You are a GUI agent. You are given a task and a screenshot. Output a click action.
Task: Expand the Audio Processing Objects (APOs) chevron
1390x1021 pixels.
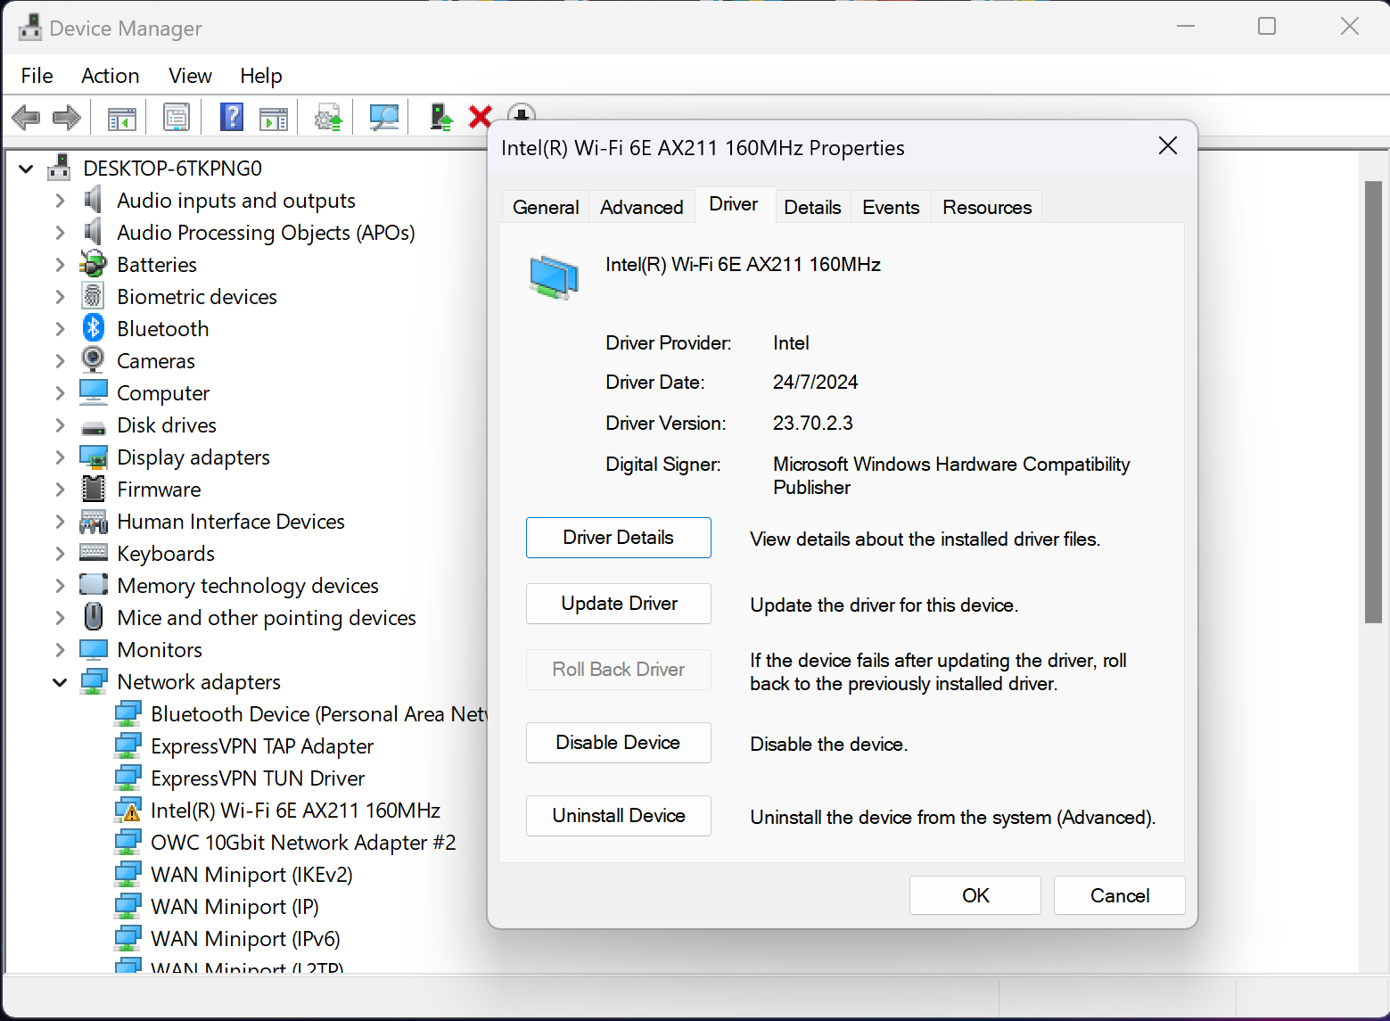pyautogui.click(x=60, y=232)
